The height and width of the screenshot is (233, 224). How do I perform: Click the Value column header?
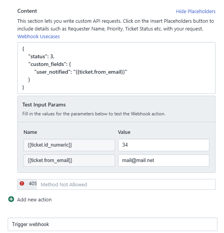coord(124,132)
